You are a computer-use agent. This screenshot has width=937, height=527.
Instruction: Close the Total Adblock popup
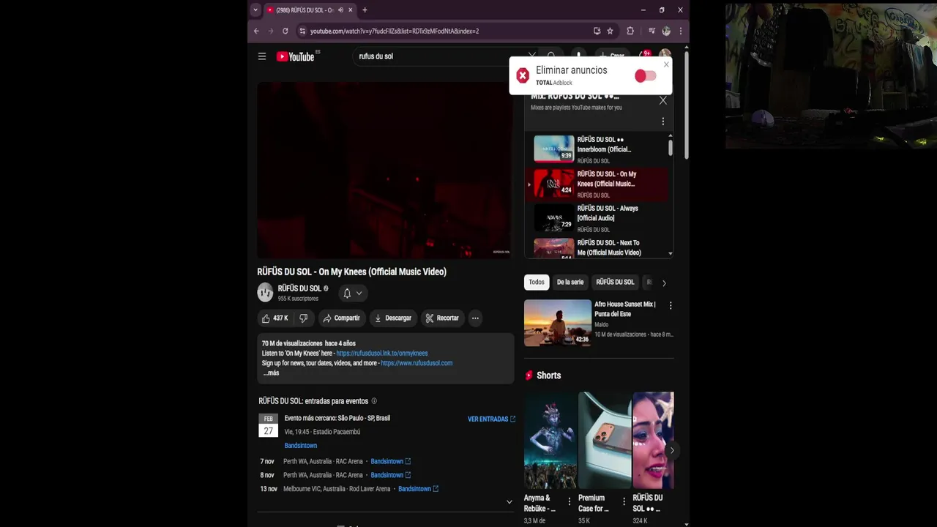pyautogui.click(x=666, y=64)
